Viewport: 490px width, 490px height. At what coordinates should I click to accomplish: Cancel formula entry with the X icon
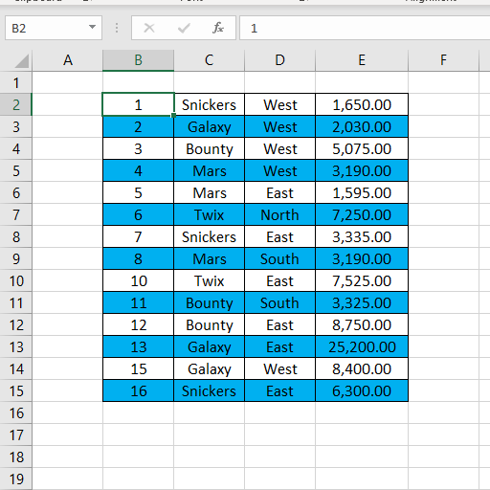(x=149, y=28)
